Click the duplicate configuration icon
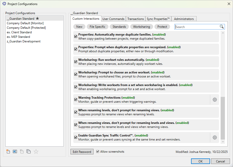This screenshot has height=167, width=233. pyautogui.click(x=29, y=151)
